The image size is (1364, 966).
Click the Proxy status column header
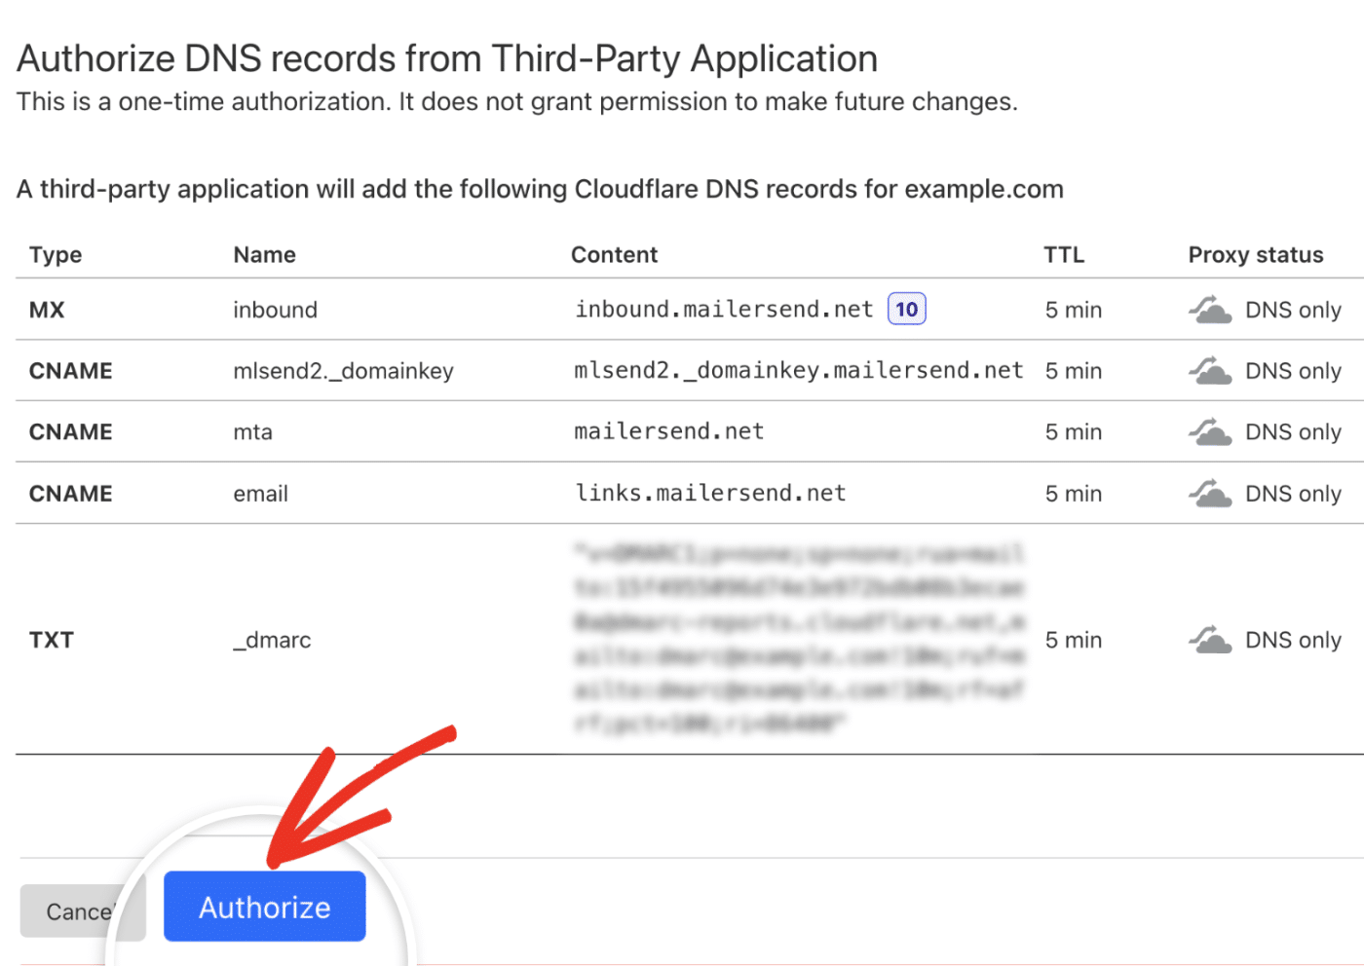(x=1255, y=255)
